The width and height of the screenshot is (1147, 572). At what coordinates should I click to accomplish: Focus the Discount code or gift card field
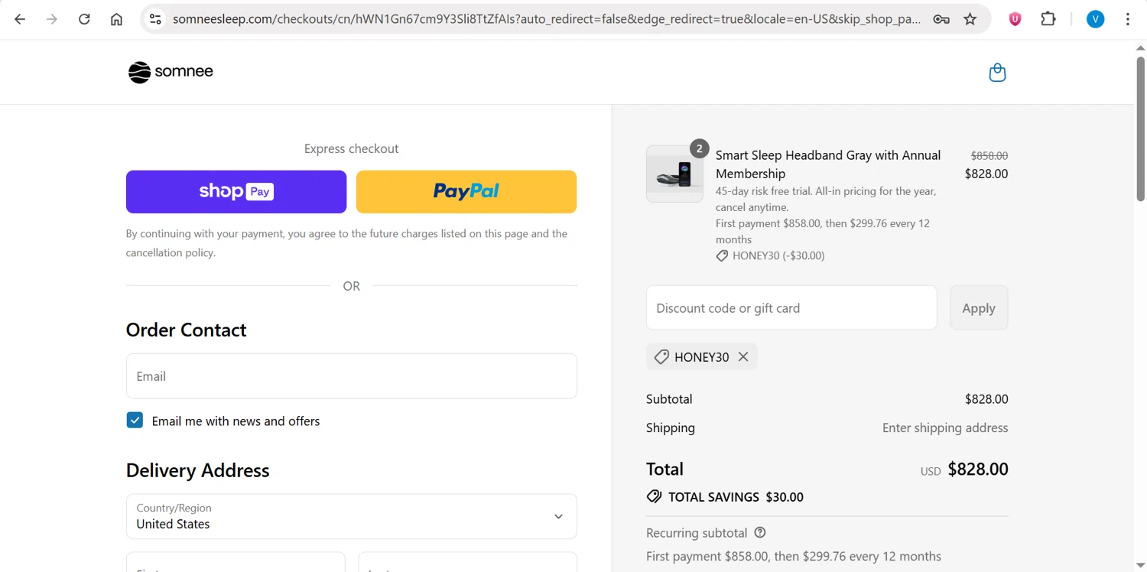point(791,307)
